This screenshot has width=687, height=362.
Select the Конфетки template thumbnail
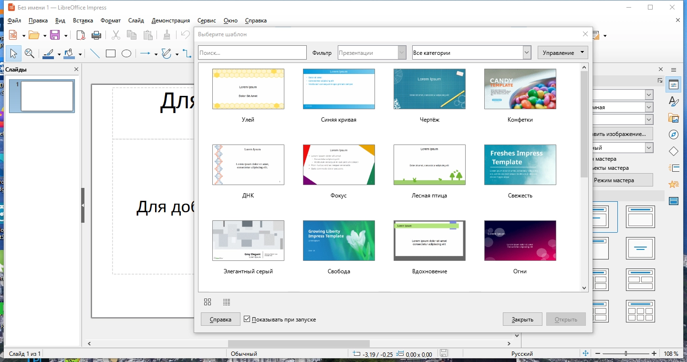(x=520, y=89)
